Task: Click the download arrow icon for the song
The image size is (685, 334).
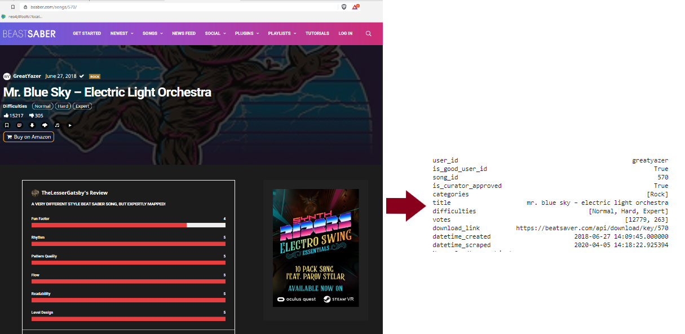Action: pyautogui.click(x=32, y=125)
